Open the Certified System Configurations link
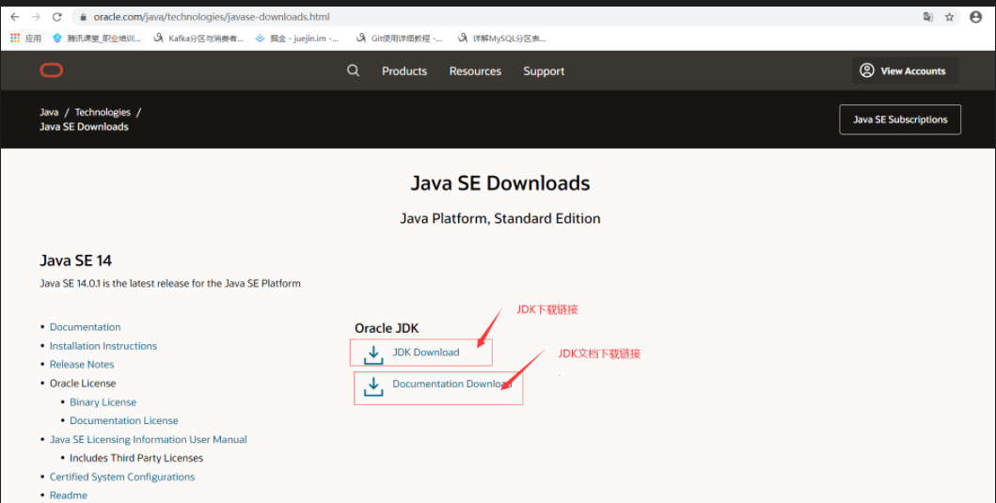 coord(122,477)
